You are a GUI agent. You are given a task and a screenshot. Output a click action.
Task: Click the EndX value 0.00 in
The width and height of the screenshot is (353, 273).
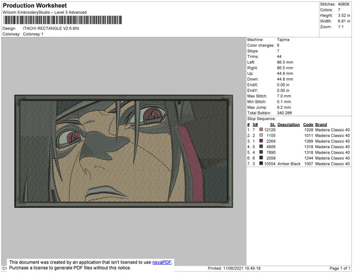pos(283,85)
